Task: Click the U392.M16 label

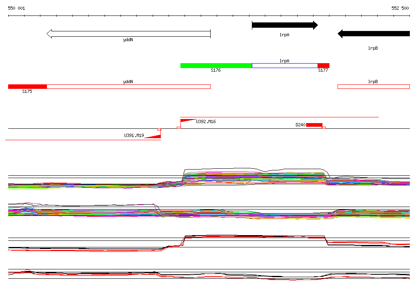Action: click(206, 122)
